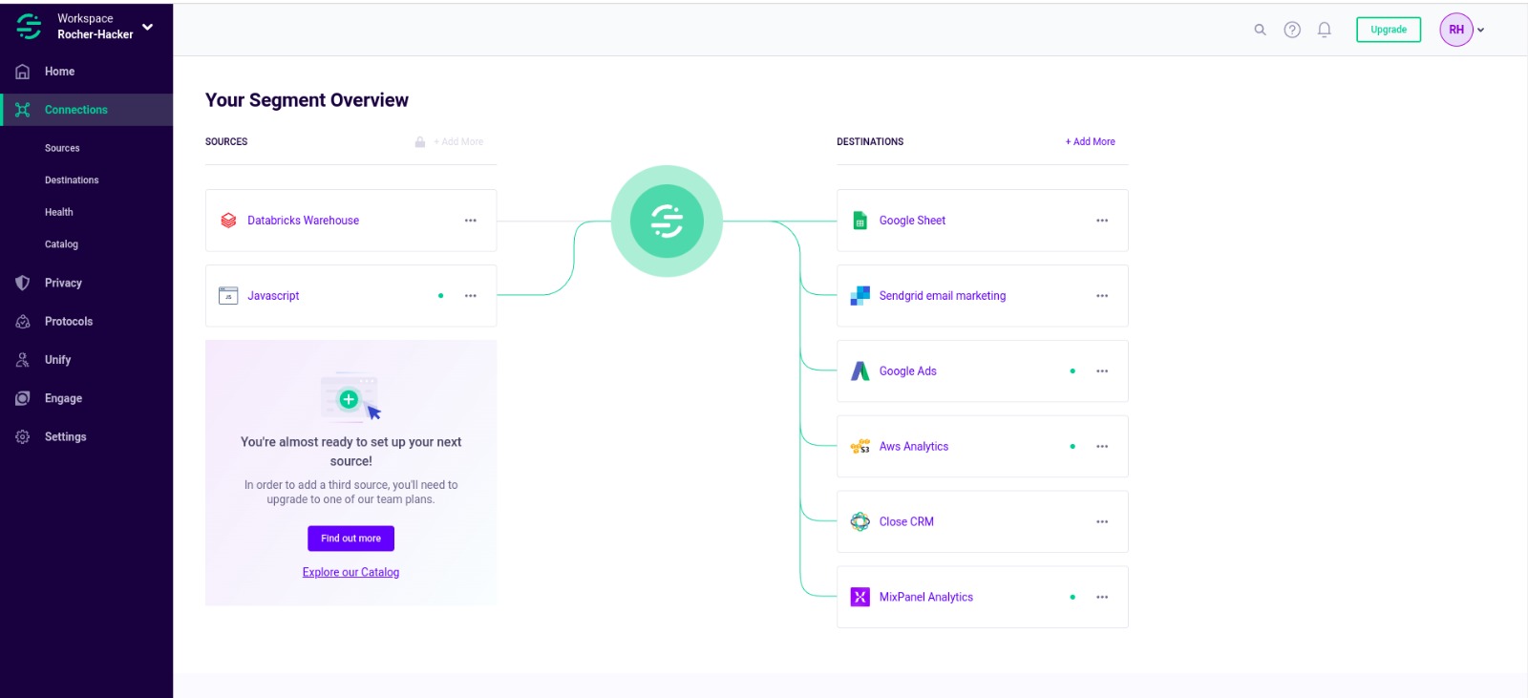Click the Unify sidebar icon
Image resolution: width=1528 pixels, height=698 pixels.
(23, 360)
